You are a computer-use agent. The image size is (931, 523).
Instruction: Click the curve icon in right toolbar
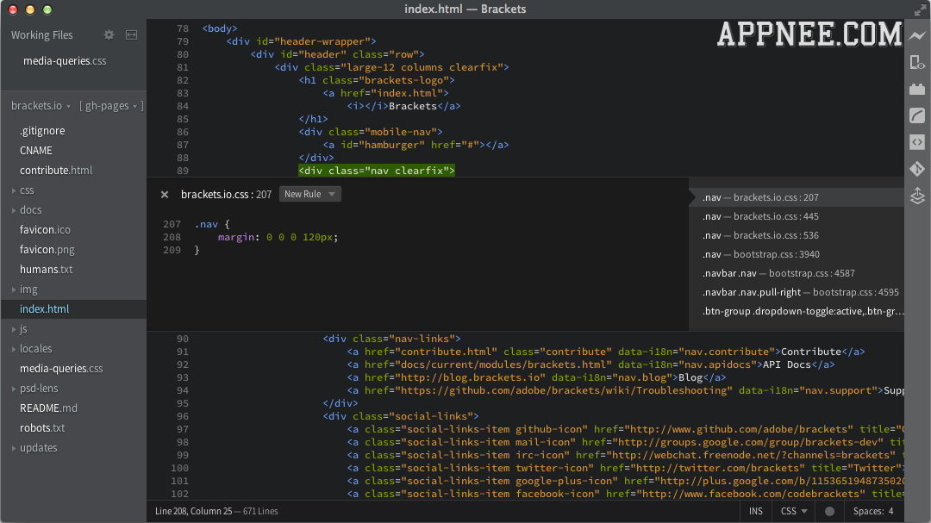917,115
